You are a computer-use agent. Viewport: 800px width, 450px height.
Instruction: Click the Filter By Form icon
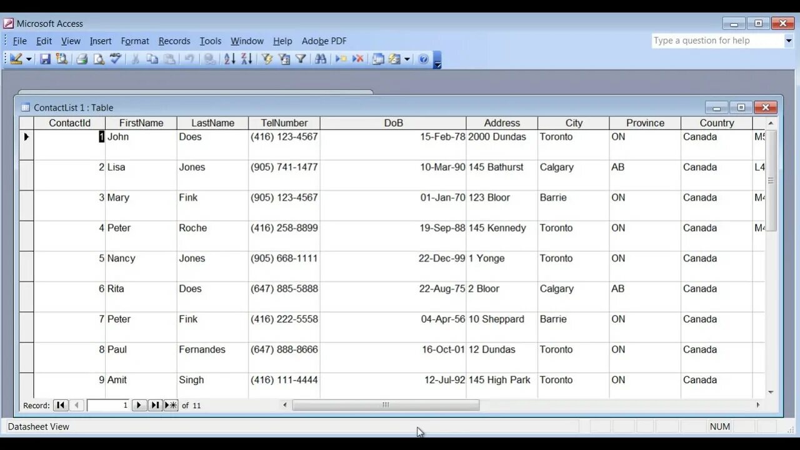pos(284,59)
